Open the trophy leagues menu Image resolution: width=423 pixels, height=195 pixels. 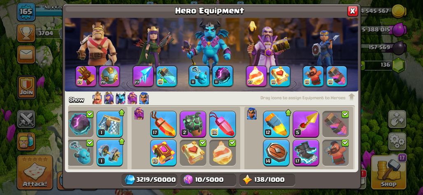(x=26, y=33)
